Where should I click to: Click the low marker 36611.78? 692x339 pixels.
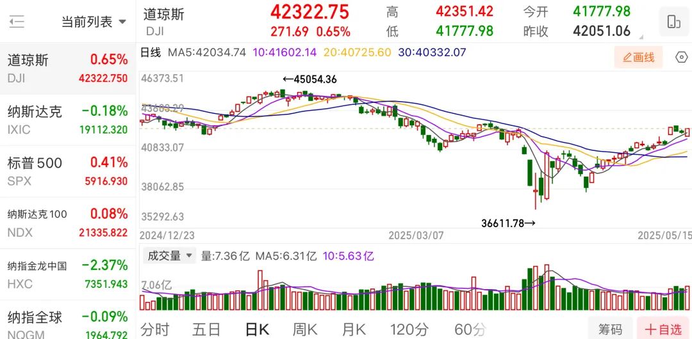508,223
